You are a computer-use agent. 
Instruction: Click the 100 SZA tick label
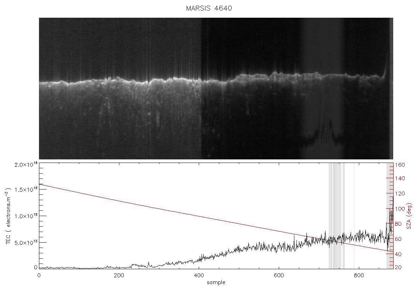400,209
